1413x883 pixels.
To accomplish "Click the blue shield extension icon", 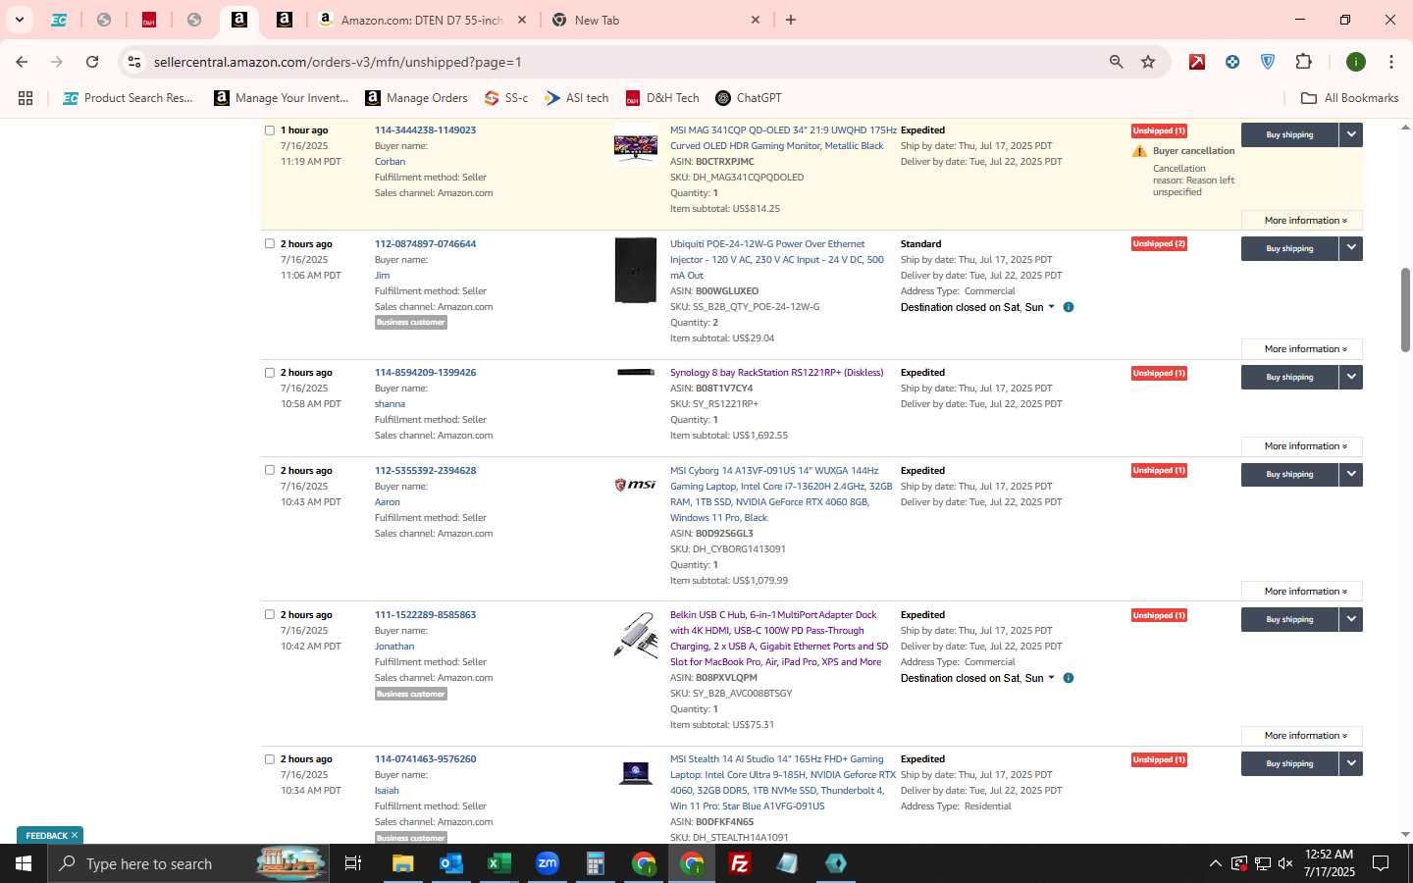I will [x=1268, y=62].
